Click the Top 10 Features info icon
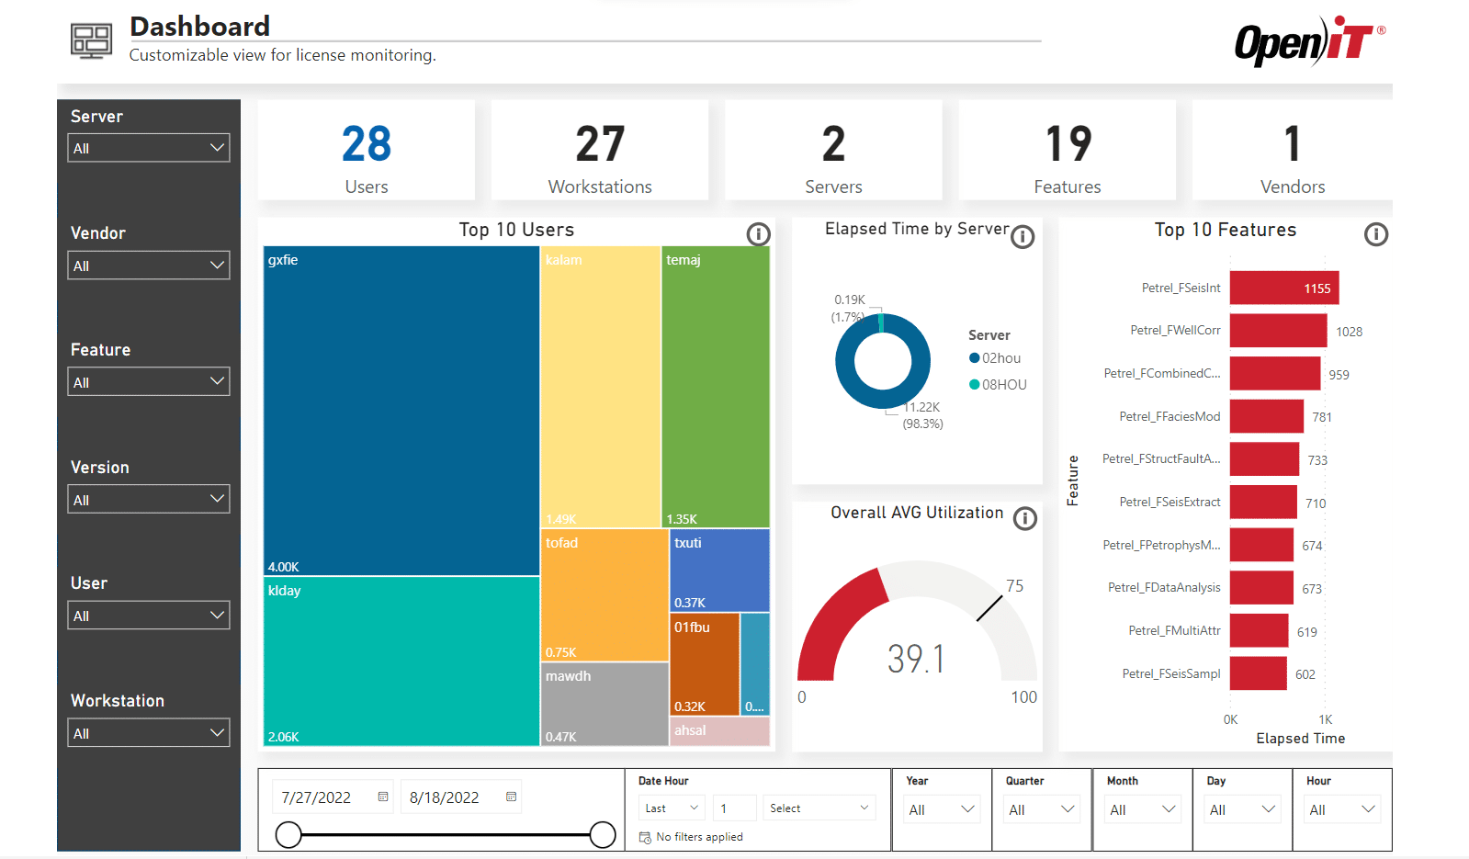 1375,234
